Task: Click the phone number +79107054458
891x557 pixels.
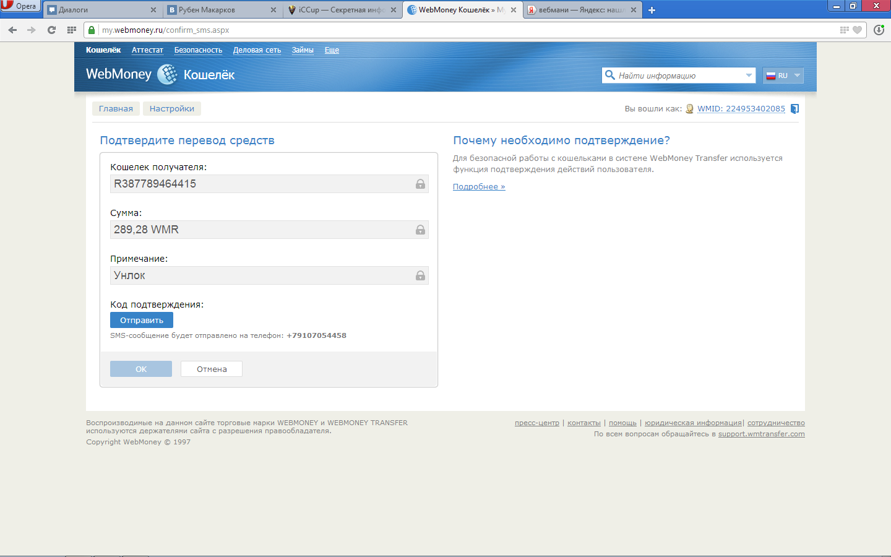Action: (x=316, y=335)
